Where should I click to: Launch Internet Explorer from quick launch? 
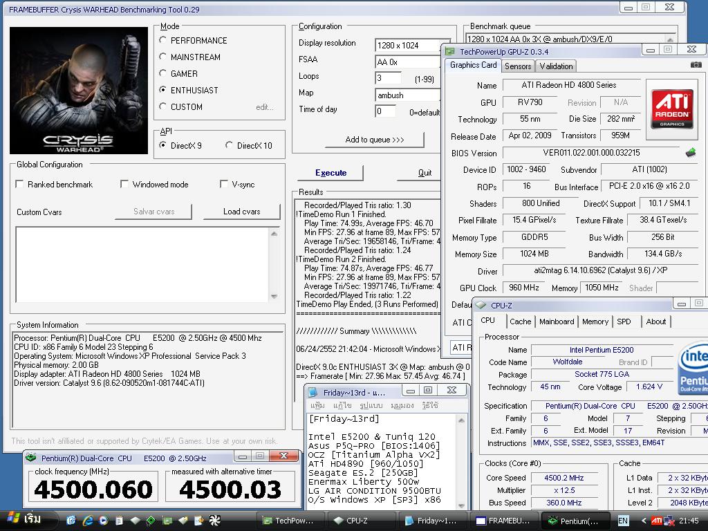[x=88, y=521]
